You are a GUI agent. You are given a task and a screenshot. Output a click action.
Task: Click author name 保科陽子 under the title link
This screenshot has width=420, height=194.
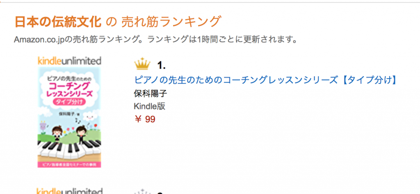[151, 93]
